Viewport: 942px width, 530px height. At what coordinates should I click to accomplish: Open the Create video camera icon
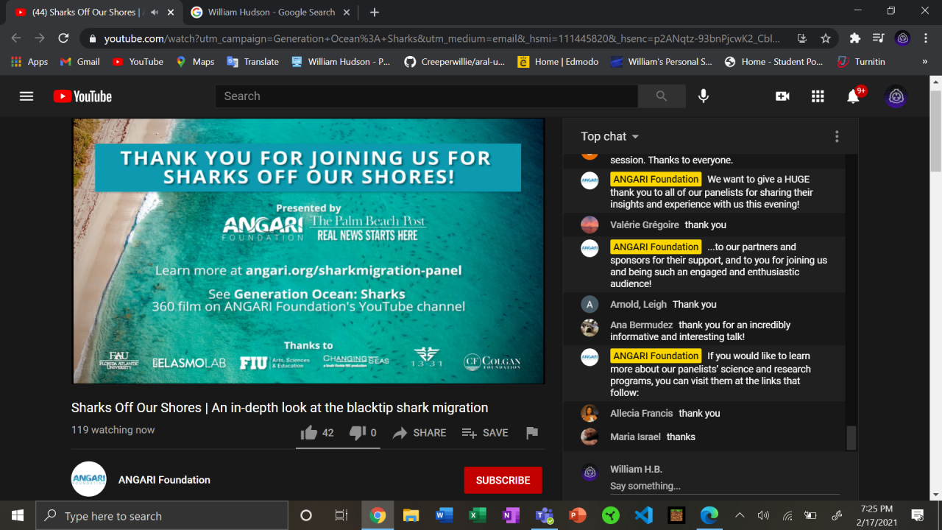pos(782,96)
